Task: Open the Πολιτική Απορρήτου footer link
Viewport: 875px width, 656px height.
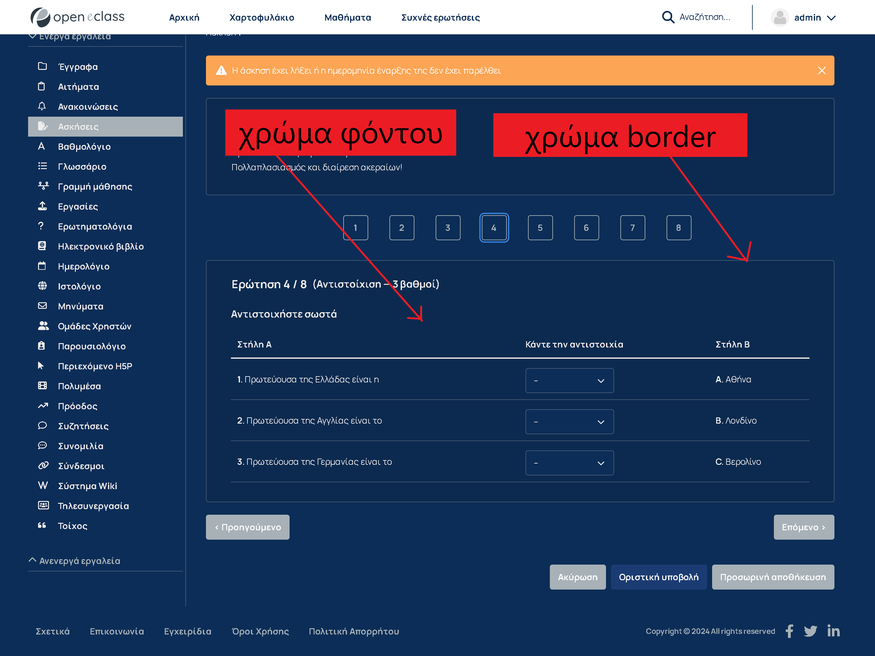Action: point(354,631)
